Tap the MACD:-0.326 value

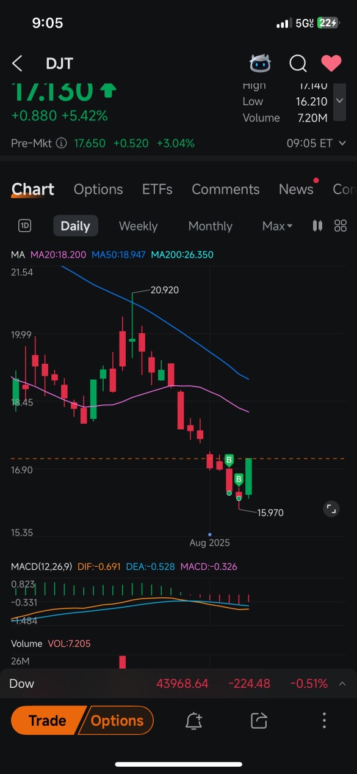209,567
